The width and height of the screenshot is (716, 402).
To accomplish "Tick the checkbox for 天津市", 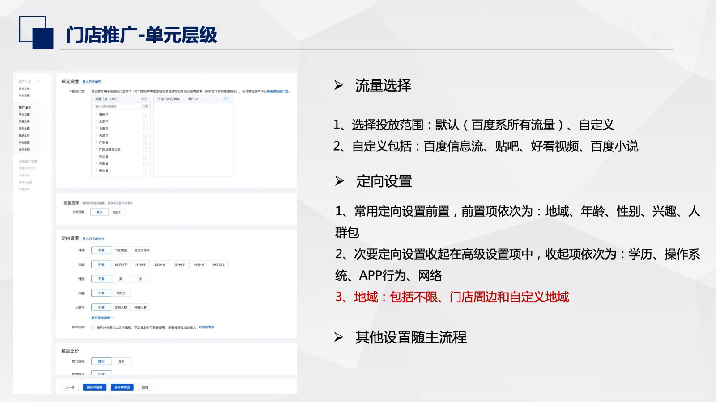I will coord(145,135).
